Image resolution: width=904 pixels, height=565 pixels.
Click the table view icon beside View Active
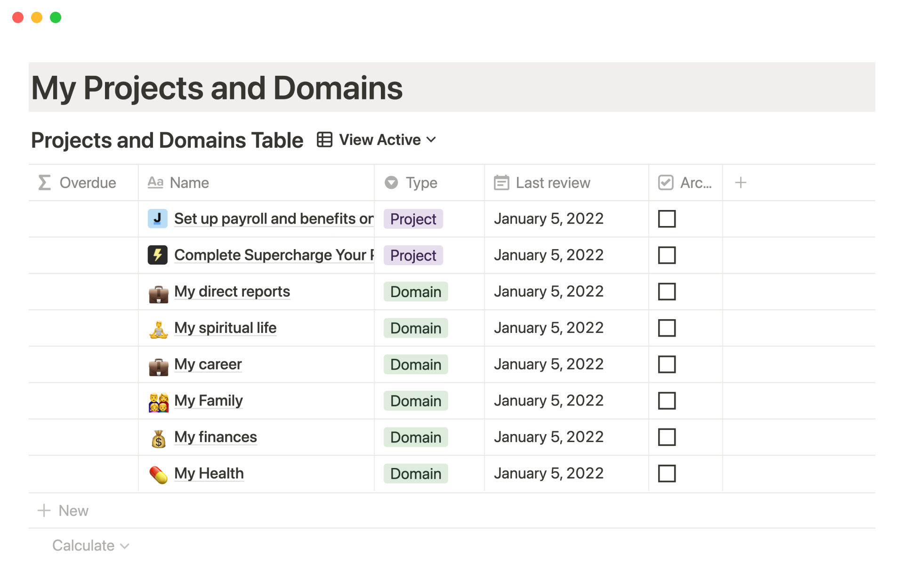(x=324, y=140)
